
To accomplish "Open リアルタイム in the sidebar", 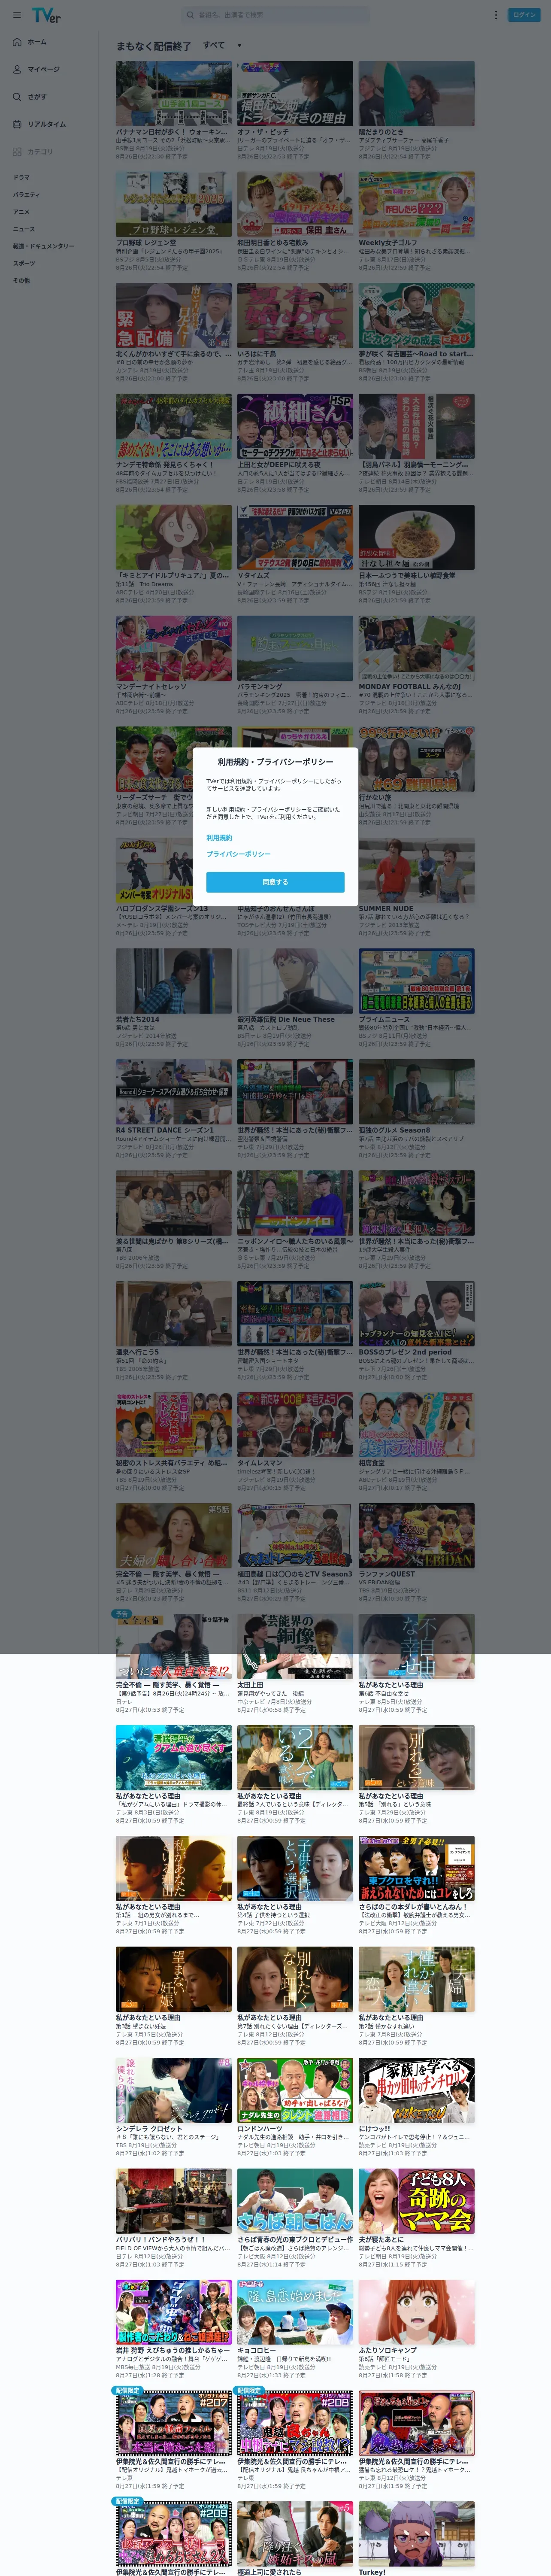I will point(39,124).
